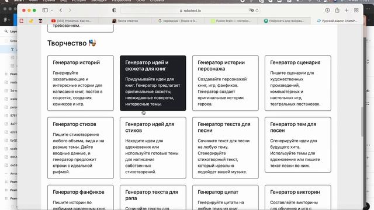Viewport: 374px width, 210px height.
Task: Click search icon in background design app
Action: point(6,31)
